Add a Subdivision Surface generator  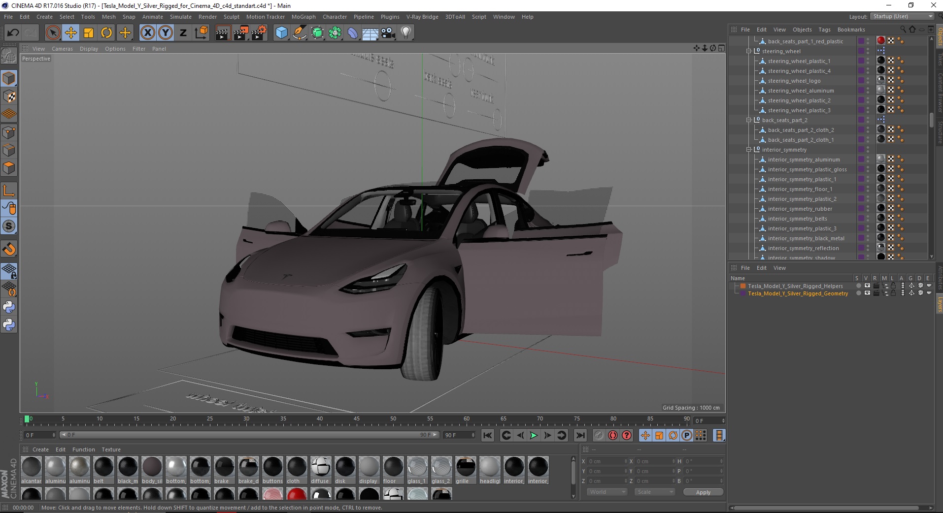[x=318, y=32]
